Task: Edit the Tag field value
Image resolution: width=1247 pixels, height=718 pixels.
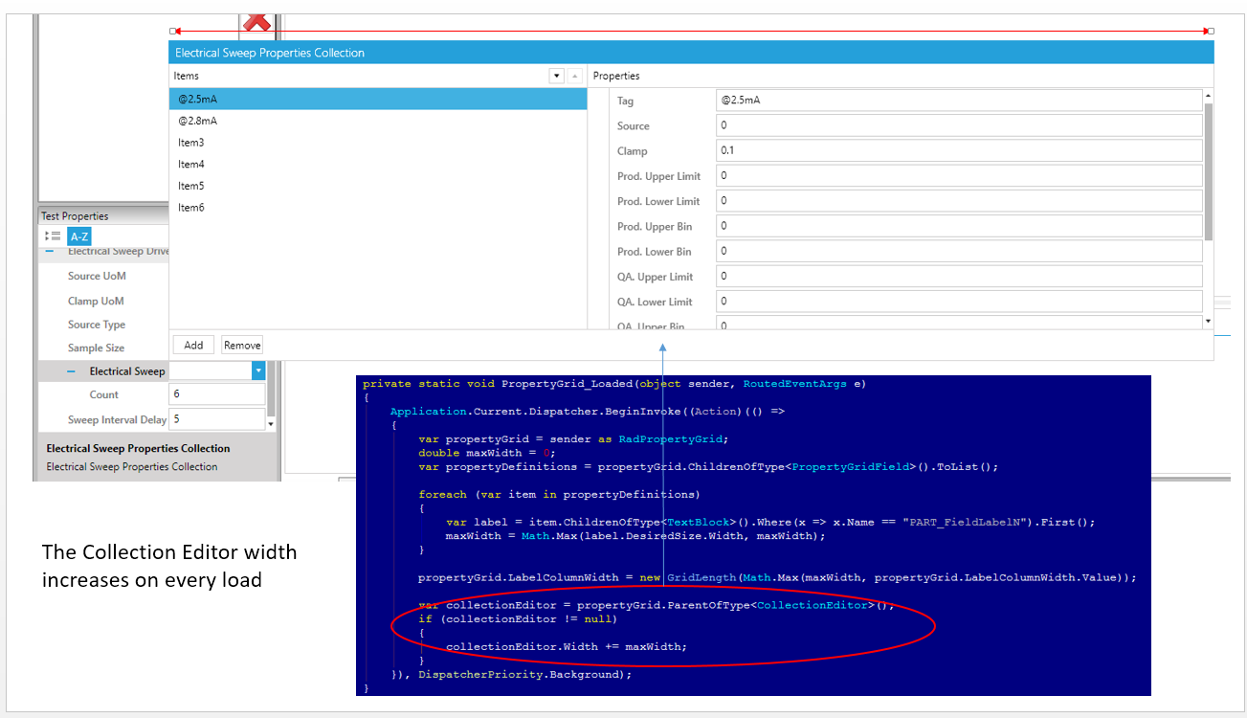Action: pos(959,101)
